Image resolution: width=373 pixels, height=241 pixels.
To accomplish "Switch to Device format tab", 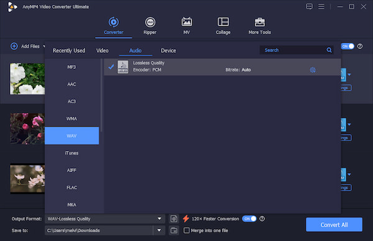I will tap(168, 50).
